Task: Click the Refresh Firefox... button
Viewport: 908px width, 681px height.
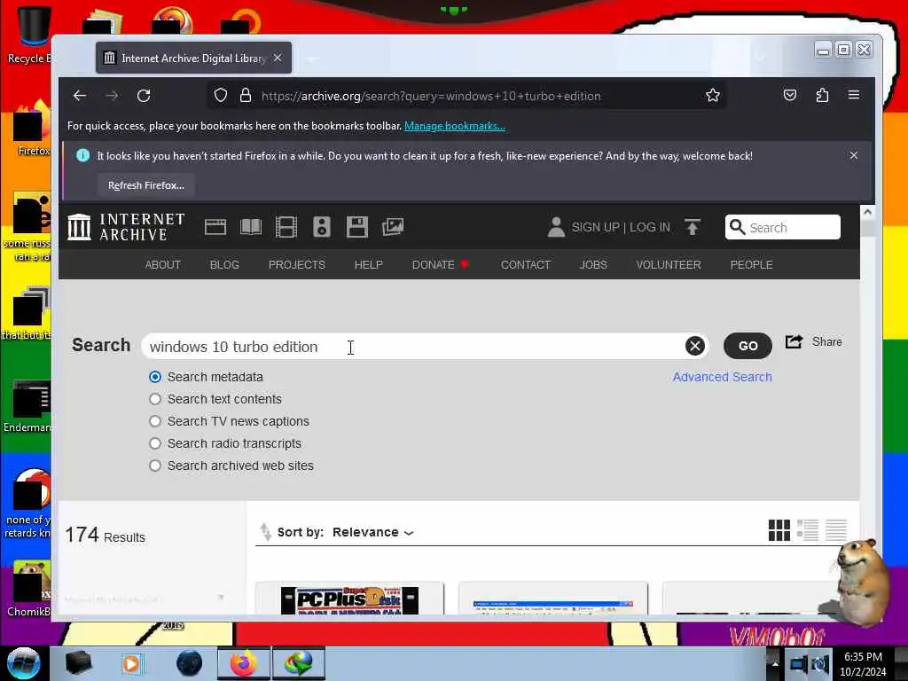Action: click(146, 185)
